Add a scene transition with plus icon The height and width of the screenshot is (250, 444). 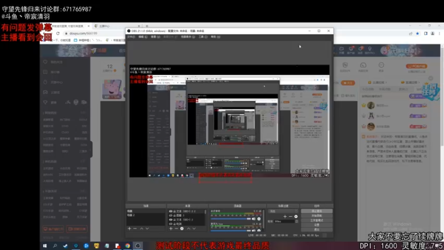click(285, 217)
